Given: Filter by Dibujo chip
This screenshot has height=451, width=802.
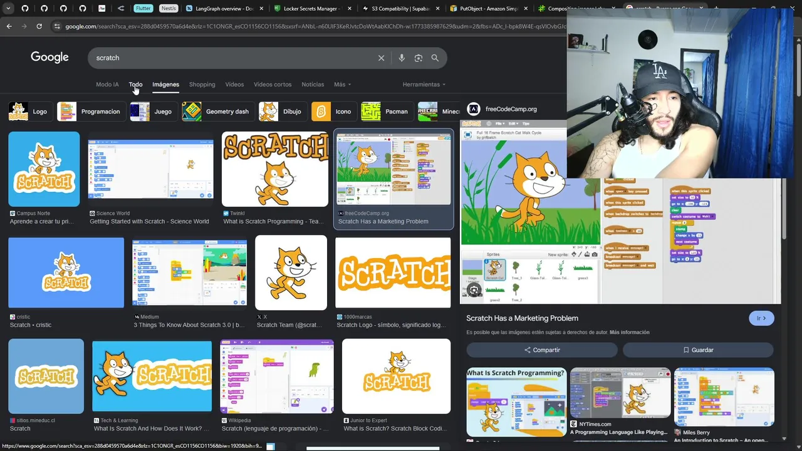Looking at the screenshot, I should click(283, 111).
